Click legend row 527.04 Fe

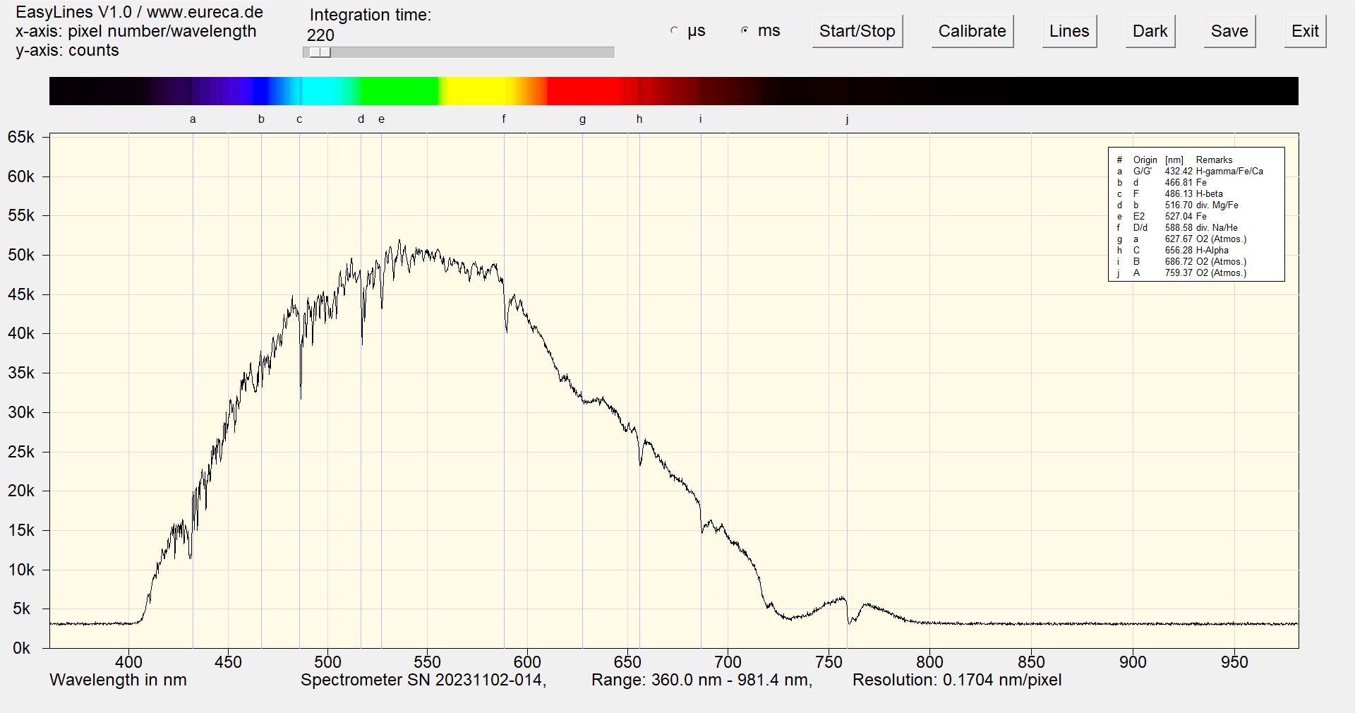[1162, 217]
